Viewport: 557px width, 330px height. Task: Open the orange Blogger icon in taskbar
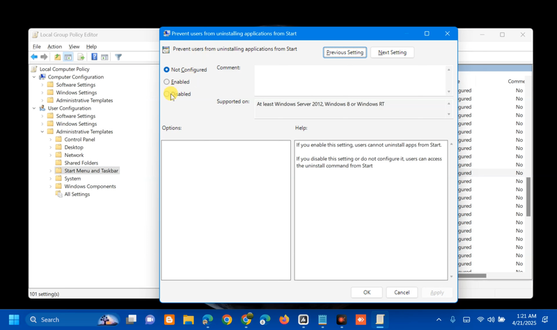point(169,320)
